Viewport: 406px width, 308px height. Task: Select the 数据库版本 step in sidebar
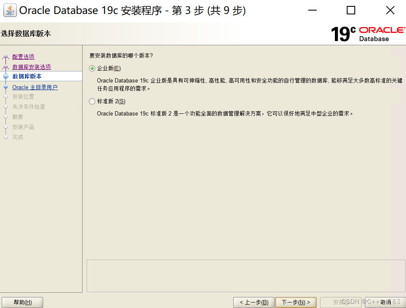coord(27,76)
